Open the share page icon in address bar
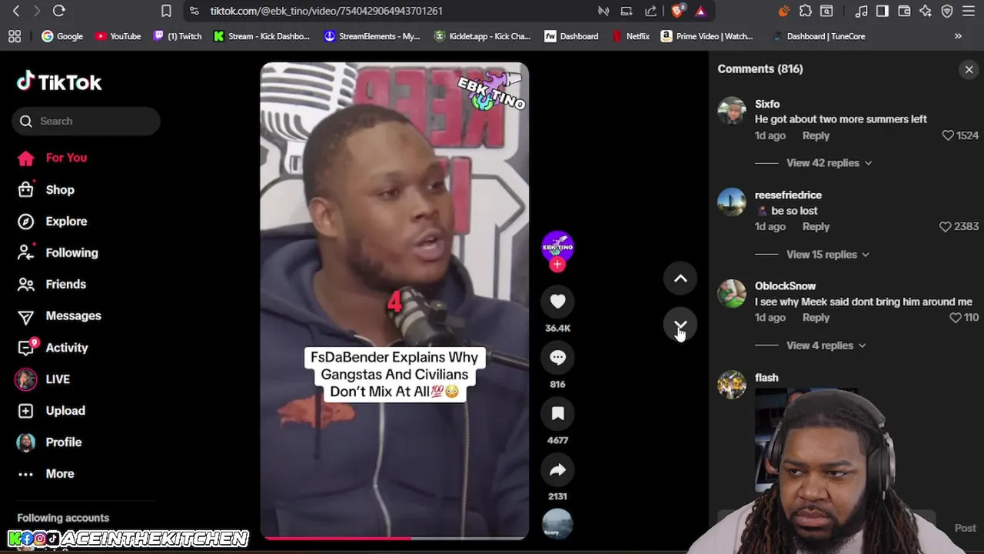 click(651, 11)
